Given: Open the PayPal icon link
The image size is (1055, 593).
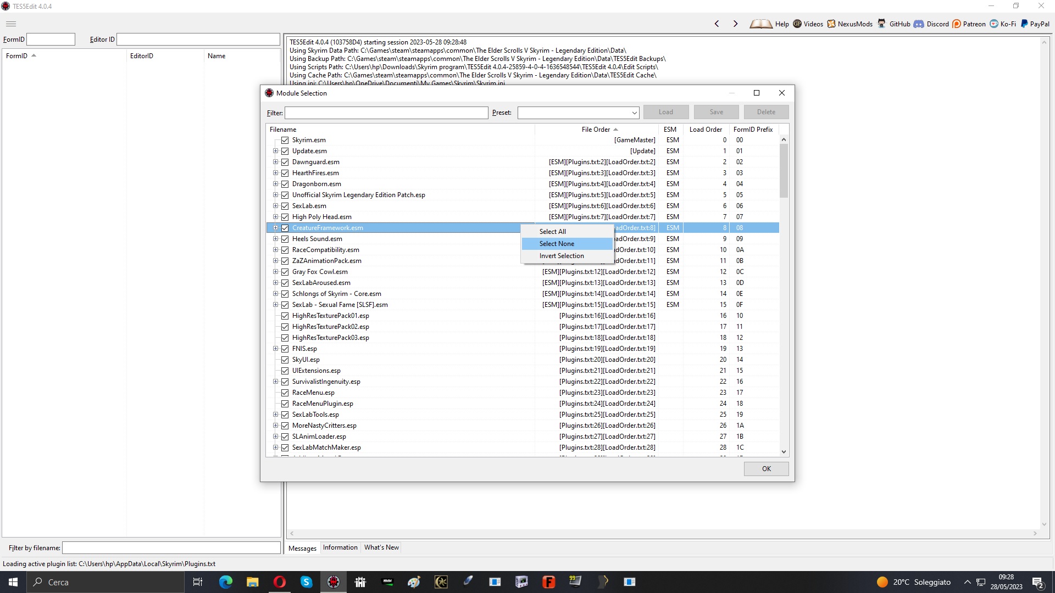Looking at the screenshot, I should [x=1024, y=24].
